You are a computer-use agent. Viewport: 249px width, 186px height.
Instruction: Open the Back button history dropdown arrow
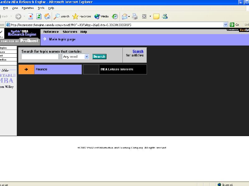click(11, 16)
